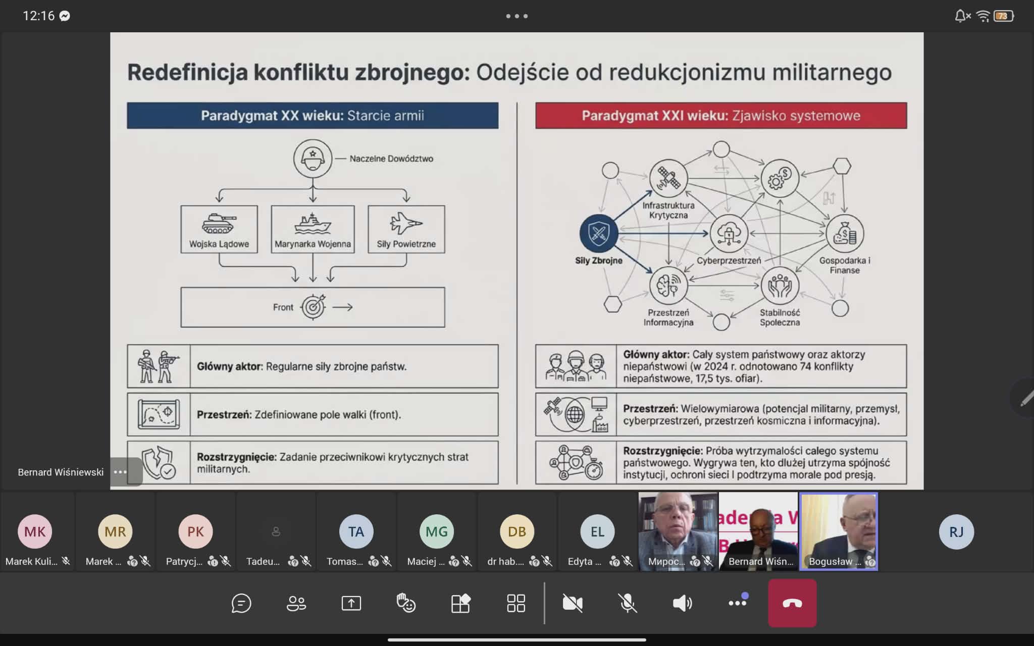The height and width of the screenshot is (646, 1034).
Task: Click the pen annotation icon
Action: pos(1025,399)
